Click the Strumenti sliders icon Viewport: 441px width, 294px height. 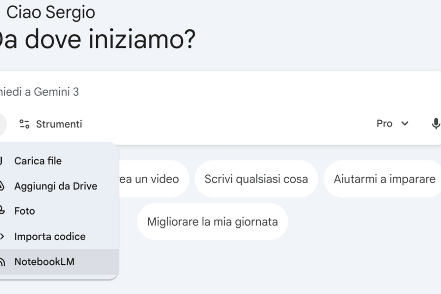tap(24, 124)
